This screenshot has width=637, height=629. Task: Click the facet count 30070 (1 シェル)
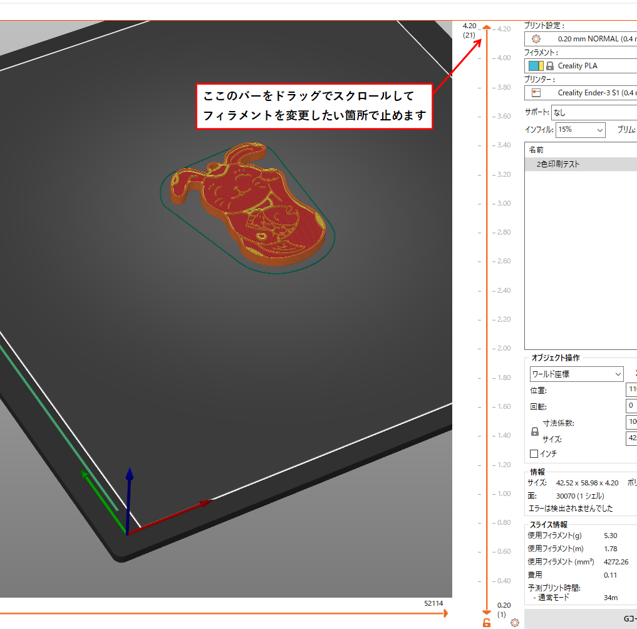(580, 496)
